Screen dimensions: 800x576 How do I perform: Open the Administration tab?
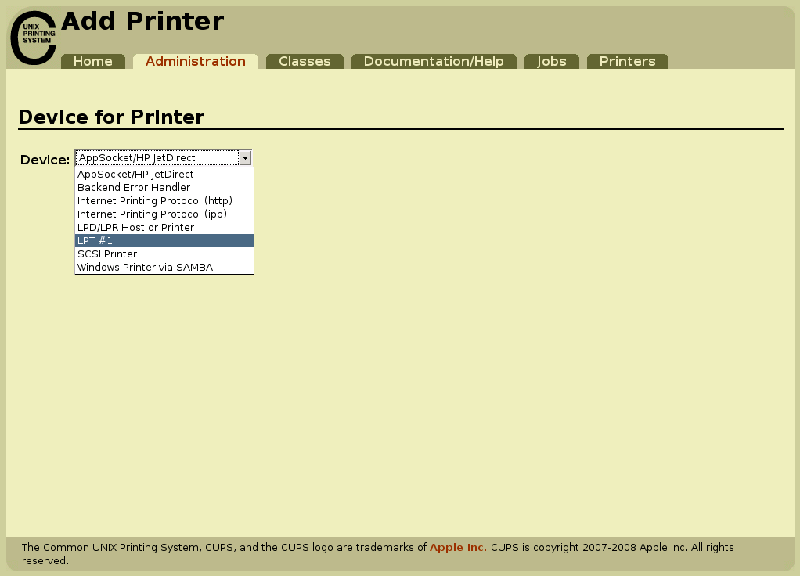tap(196, 61)
